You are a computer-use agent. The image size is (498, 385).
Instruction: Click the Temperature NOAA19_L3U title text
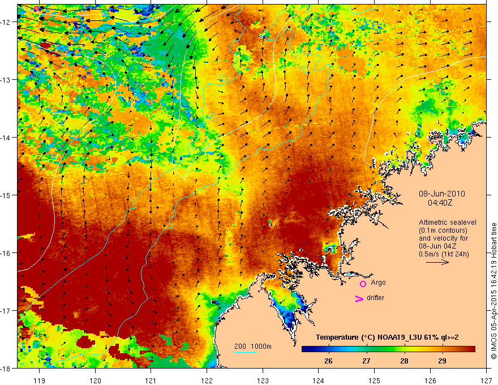click(387, 337)
